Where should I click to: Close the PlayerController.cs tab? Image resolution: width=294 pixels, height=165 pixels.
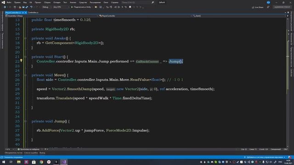point(26,12)
